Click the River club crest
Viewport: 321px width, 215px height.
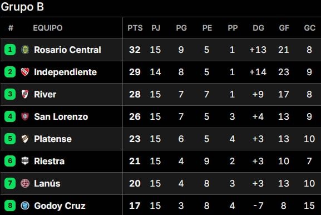pos(25,94)
